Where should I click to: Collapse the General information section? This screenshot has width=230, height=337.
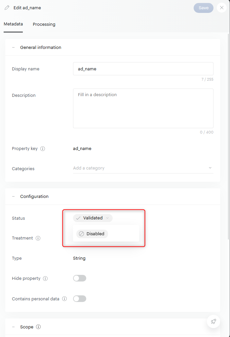click(x=14, y=47)
